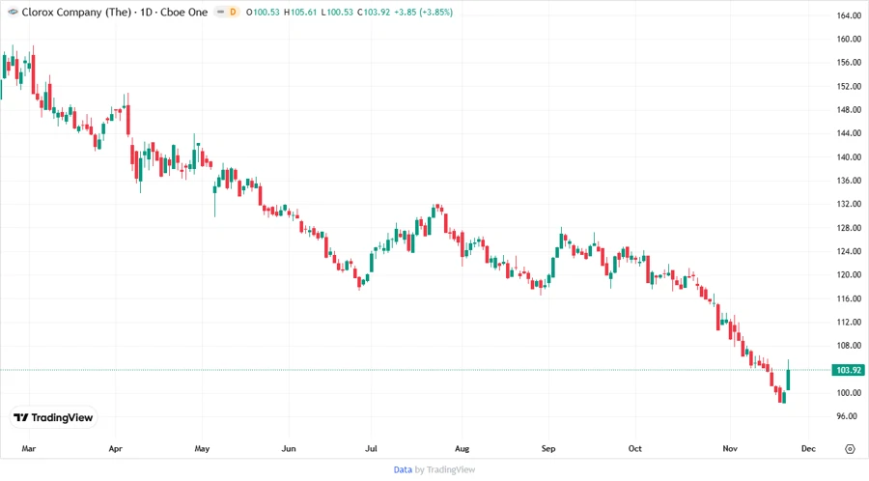Screen dimensions: 869x481
Task: Click the 148.00 price axis label
Action: [849, 110]
